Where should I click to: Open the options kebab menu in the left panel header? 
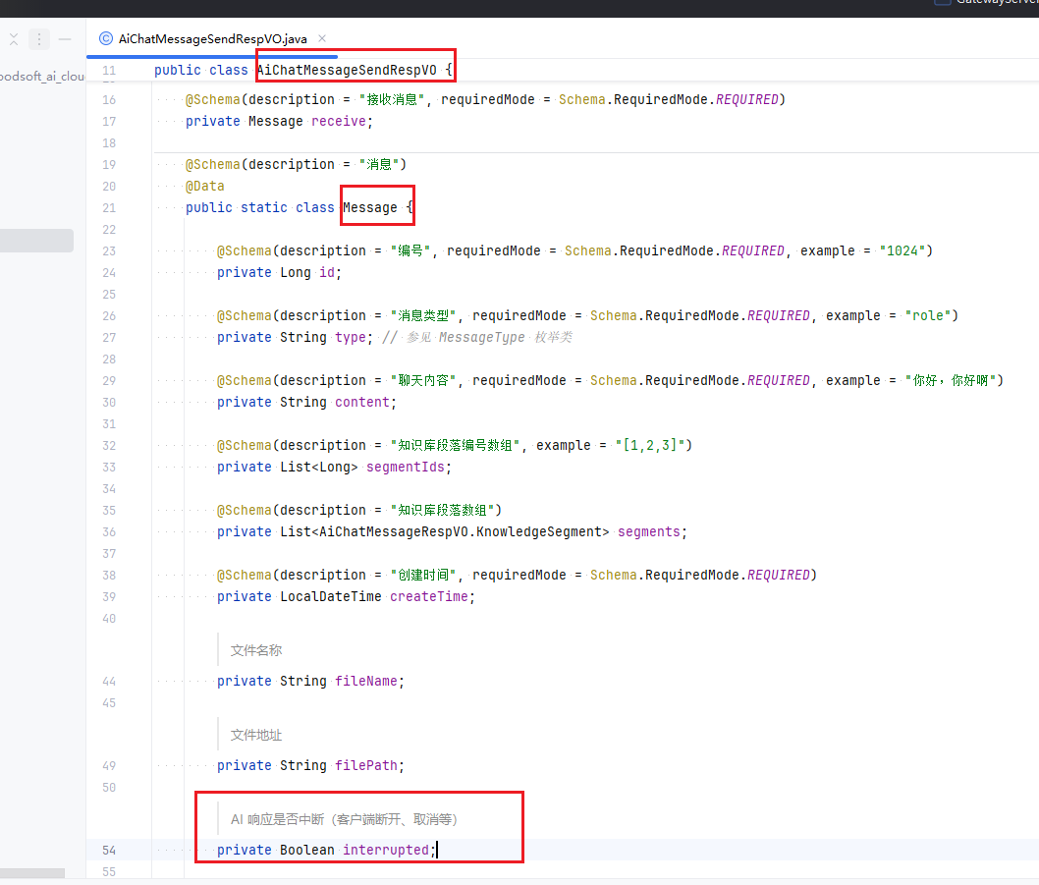pos(39,39)
